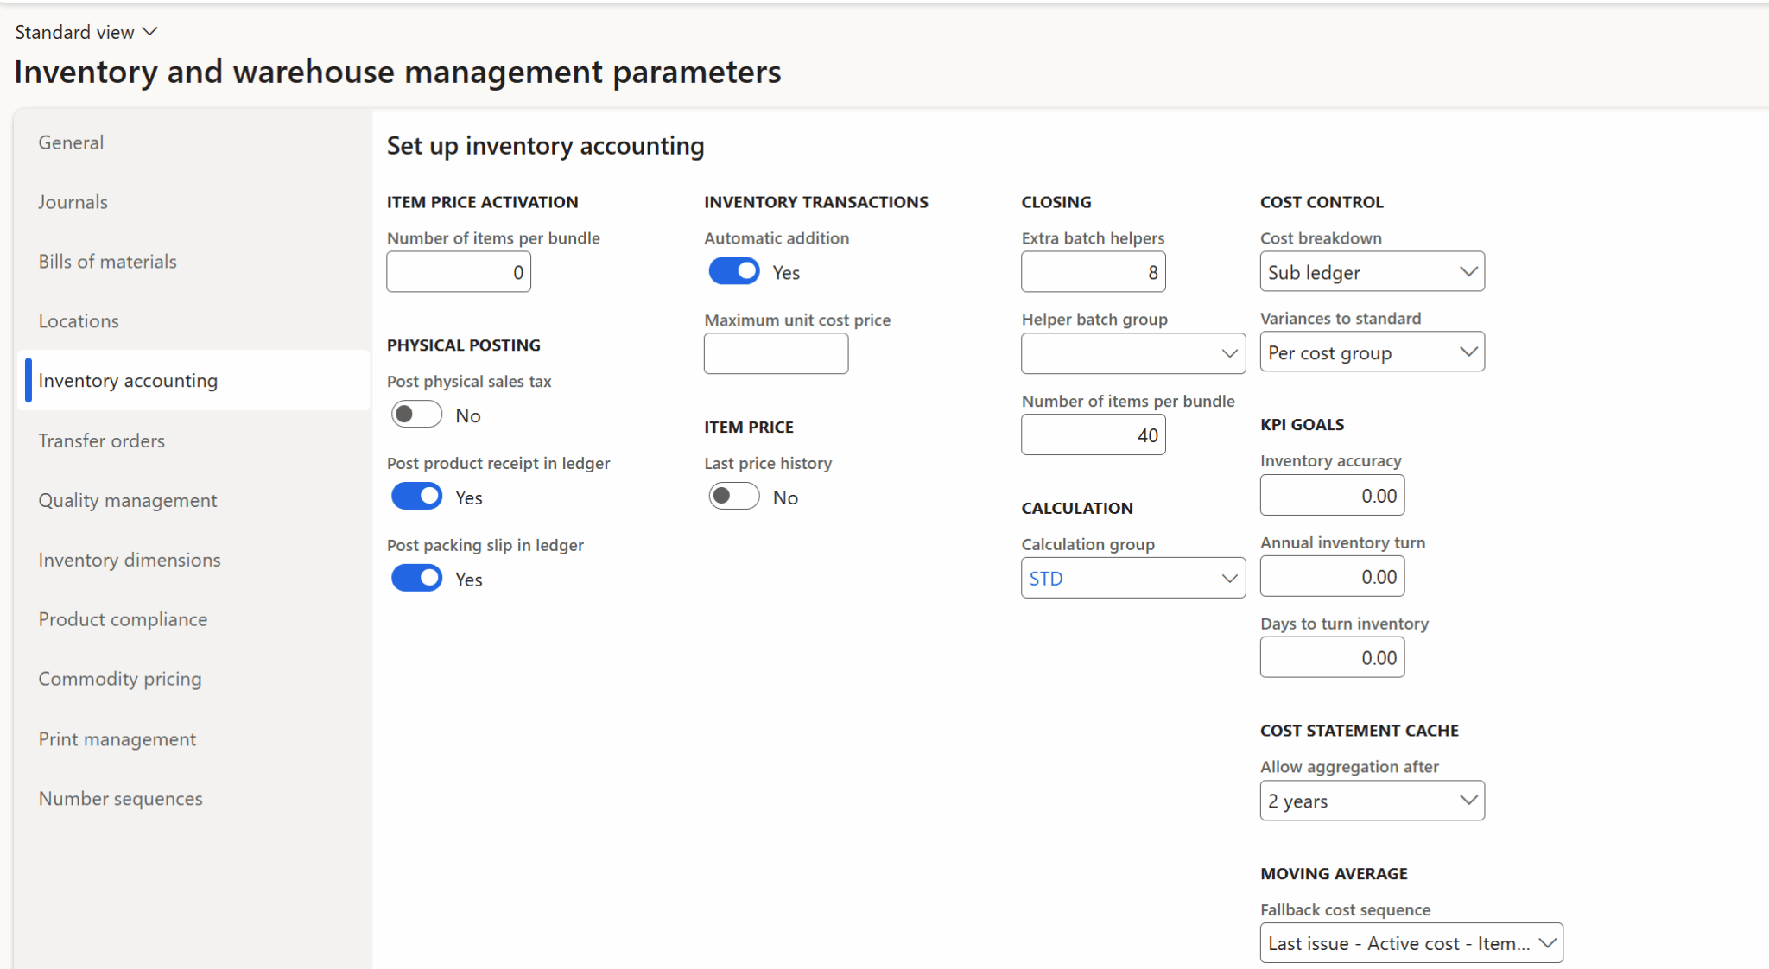Image resolution: width=1769 pixels, height=969 pixels.
Task: Click the Inventory accuracy input field
Action: pyautogui.click(x=1331, y=495)
